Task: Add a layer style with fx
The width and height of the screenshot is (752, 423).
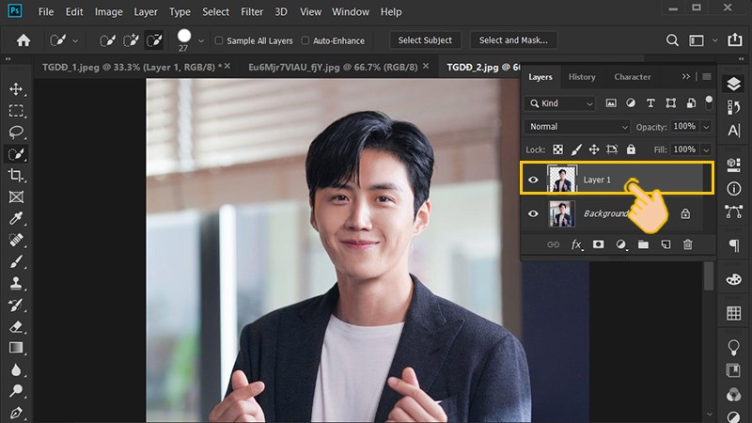Action: click(576, 245)
